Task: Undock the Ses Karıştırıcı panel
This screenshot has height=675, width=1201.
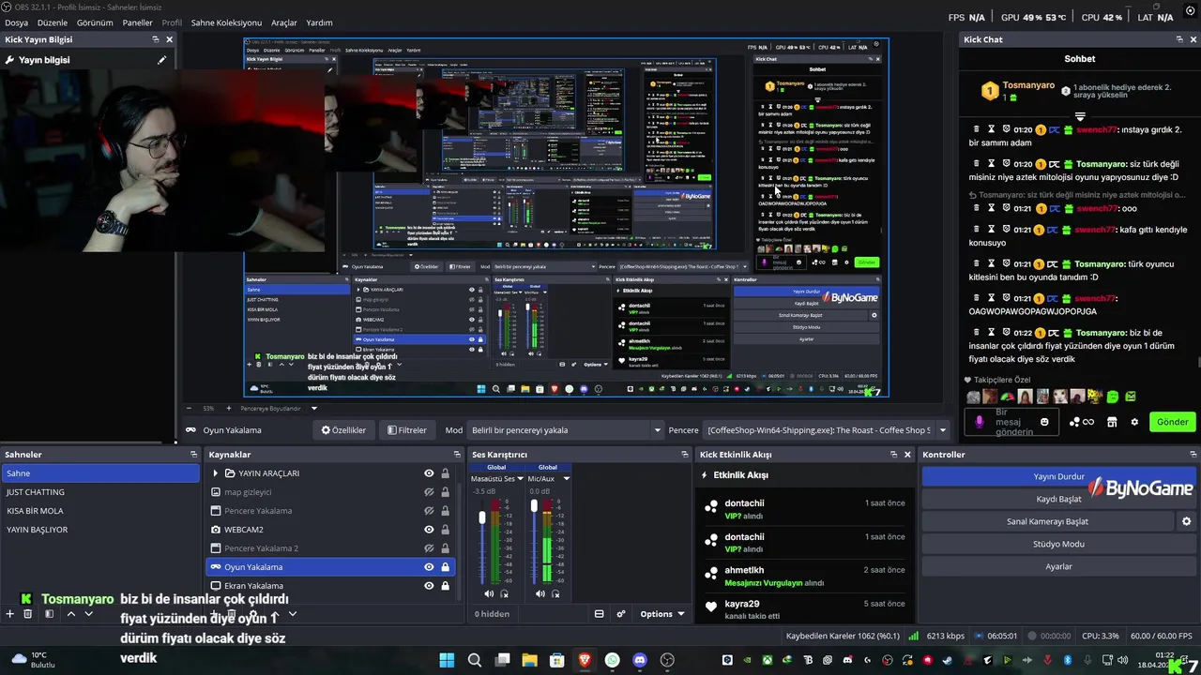Action: pyautogui.click(x=685, y=455)
